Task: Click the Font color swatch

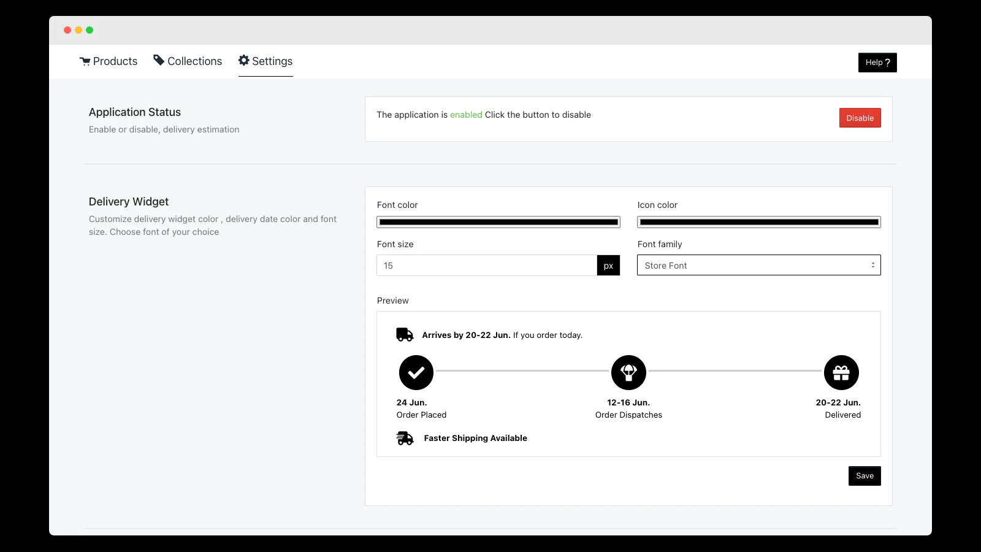Action: pos(498,221)
